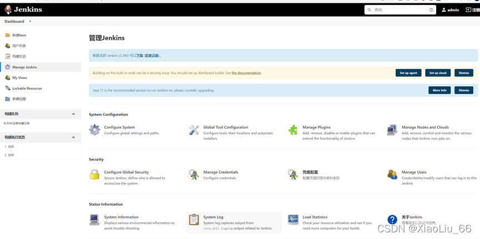Open Lockable Resources in the sidebar

click(27, 88)
